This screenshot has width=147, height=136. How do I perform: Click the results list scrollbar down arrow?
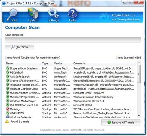click(x=139, y=116)
